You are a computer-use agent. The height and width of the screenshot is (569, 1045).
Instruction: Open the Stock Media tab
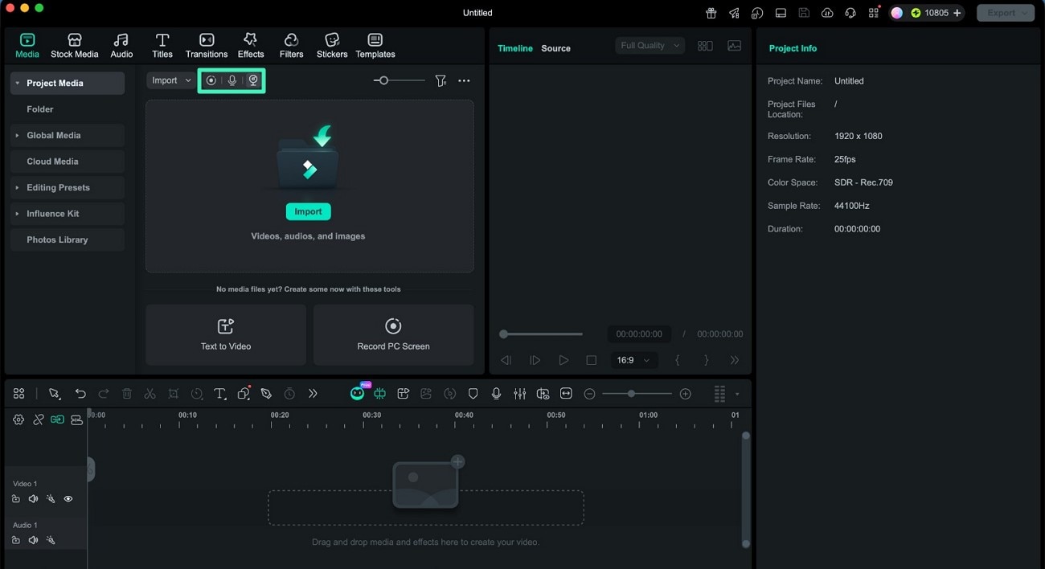coord(75,46)
